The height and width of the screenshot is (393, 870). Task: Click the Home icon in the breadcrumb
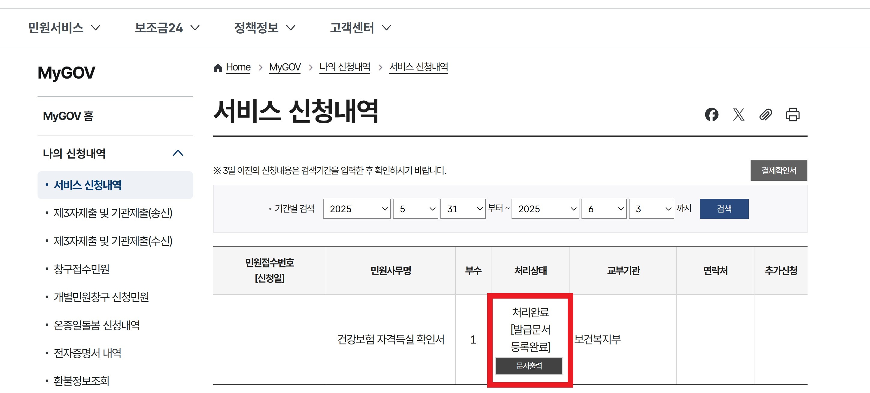[218, 67]
